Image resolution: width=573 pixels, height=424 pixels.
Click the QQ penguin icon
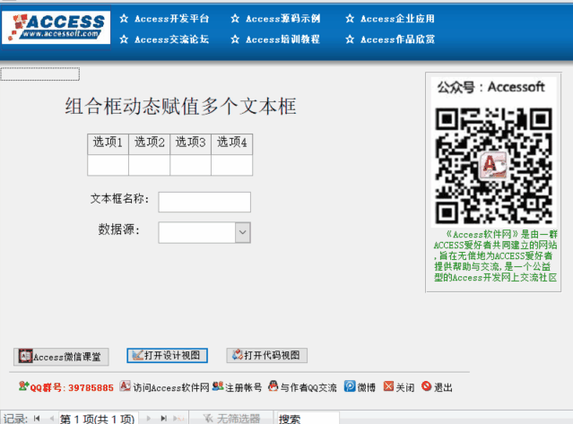pyautogui.click(x=273, y=386)
